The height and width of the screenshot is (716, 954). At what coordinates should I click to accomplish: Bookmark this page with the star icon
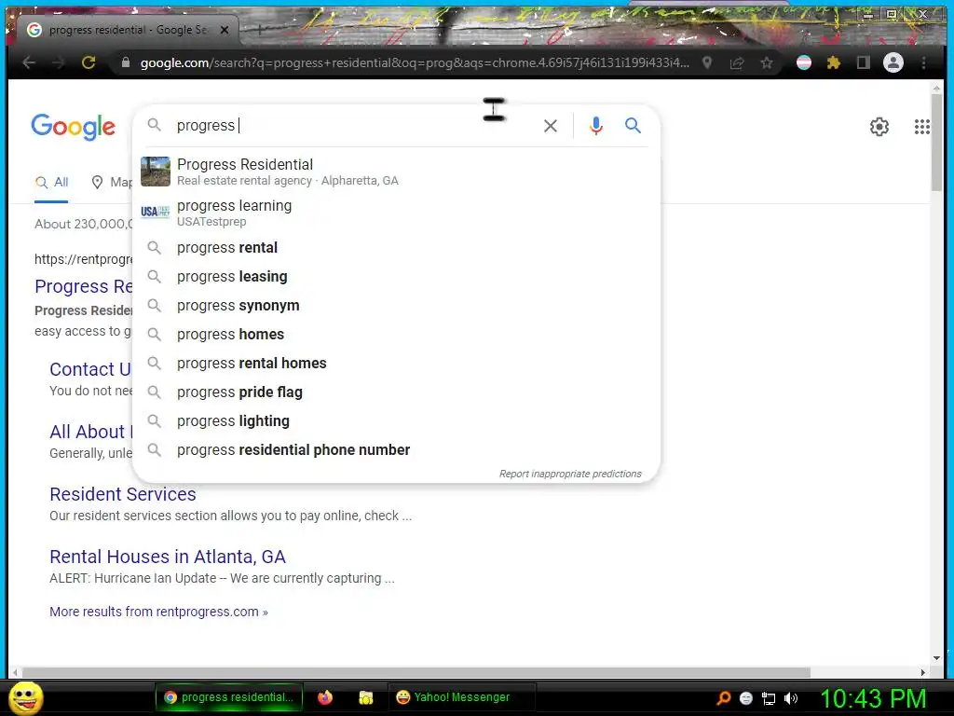[767, 62]
